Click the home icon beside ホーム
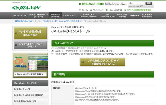 tap(80, 10)
